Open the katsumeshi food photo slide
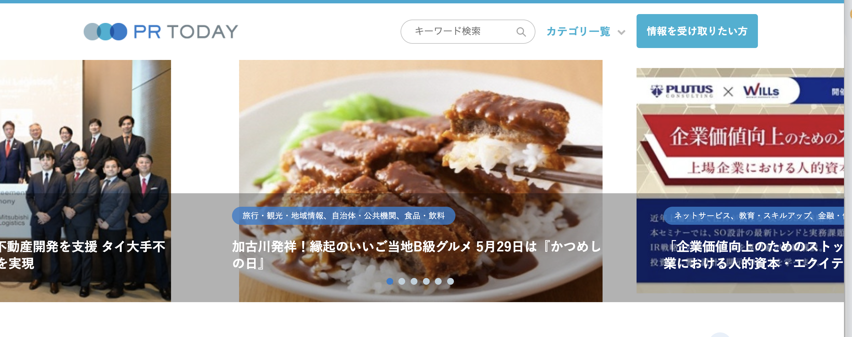852x337 pixels. pos(421,132)
